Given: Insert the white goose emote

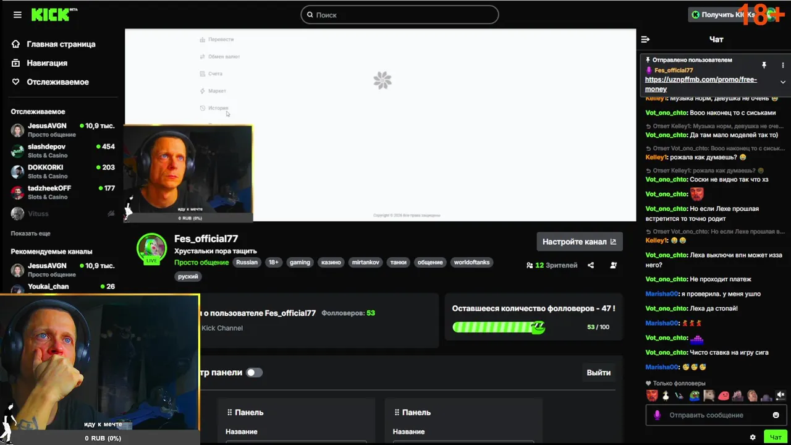Looking at the screenshot, I should tap(666, 396).
